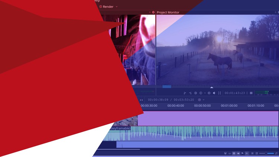This screenshot has height=157, width=279.
Task: Click ruler mark 00:01:10:00
Action: tap(256, 106)
